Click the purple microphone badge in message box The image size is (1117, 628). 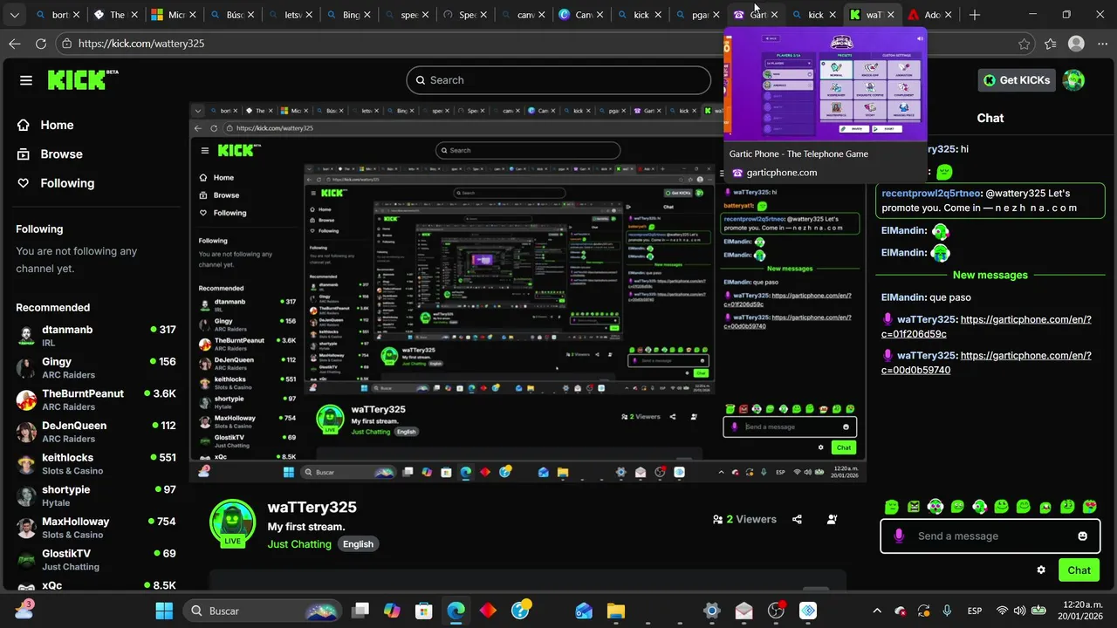(899, 536)
